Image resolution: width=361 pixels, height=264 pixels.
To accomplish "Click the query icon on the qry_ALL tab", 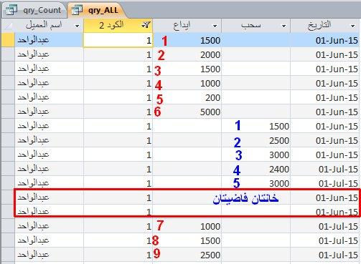I will pos(77,10).
